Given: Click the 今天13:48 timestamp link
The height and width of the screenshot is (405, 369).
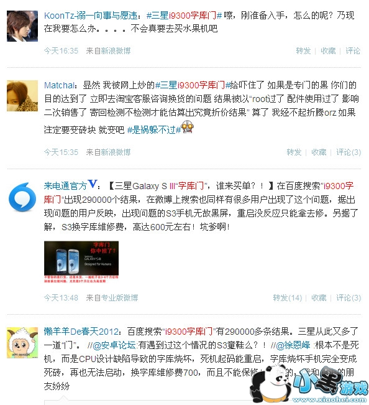Looking at the screenshot, I should [61, 298].
